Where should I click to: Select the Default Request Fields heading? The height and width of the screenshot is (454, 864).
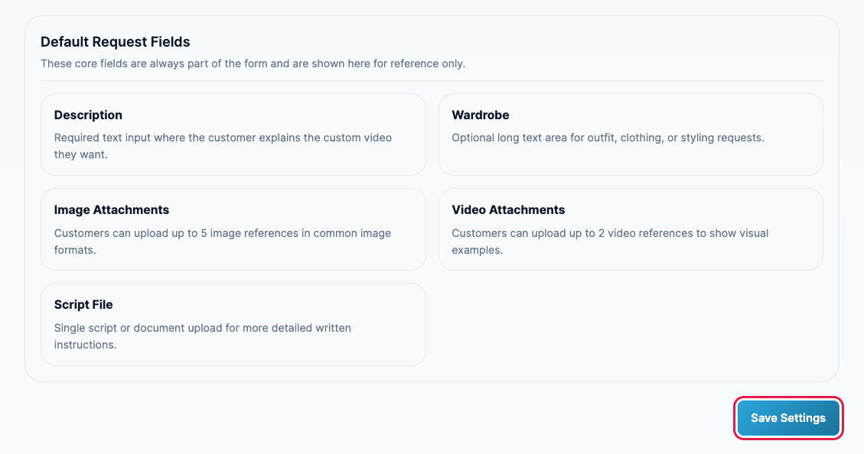coord(115,42)
